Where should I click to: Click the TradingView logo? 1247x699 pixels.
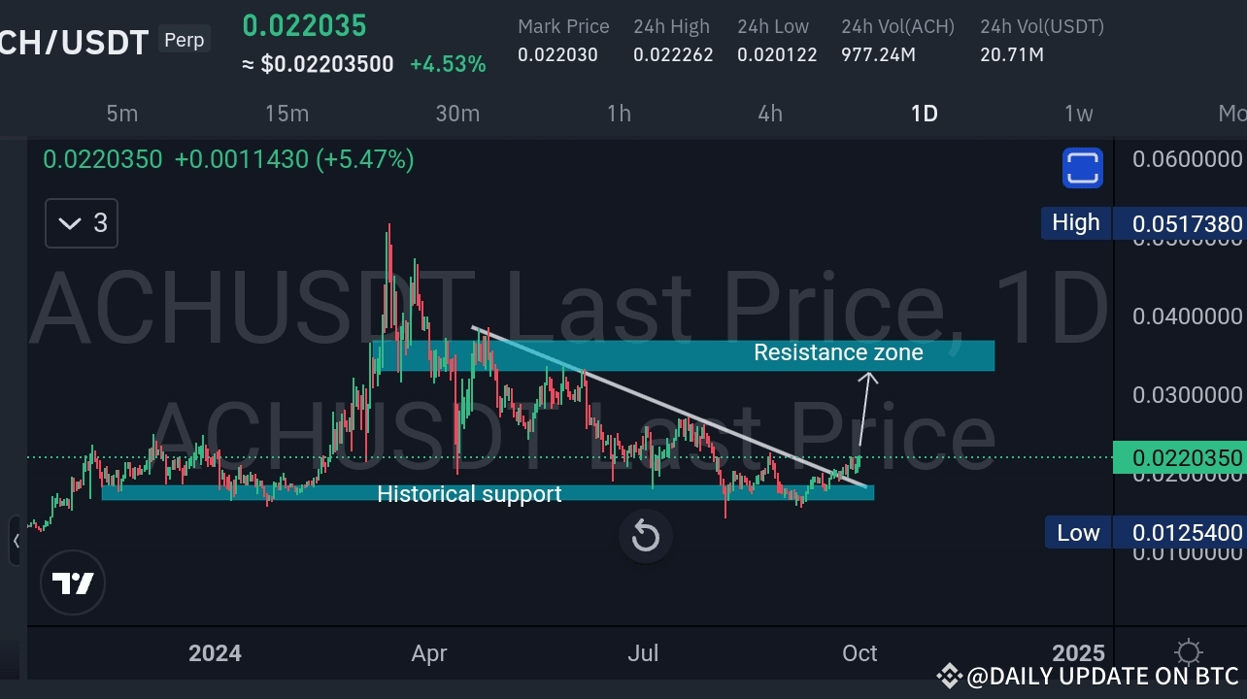73,582
